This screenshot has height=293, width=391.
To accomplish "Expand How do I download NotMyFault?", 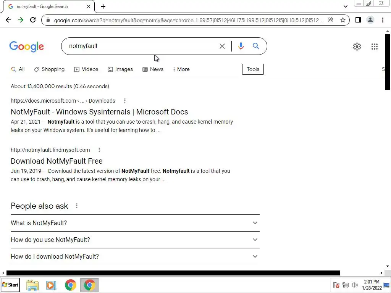I will pos(135,256).
